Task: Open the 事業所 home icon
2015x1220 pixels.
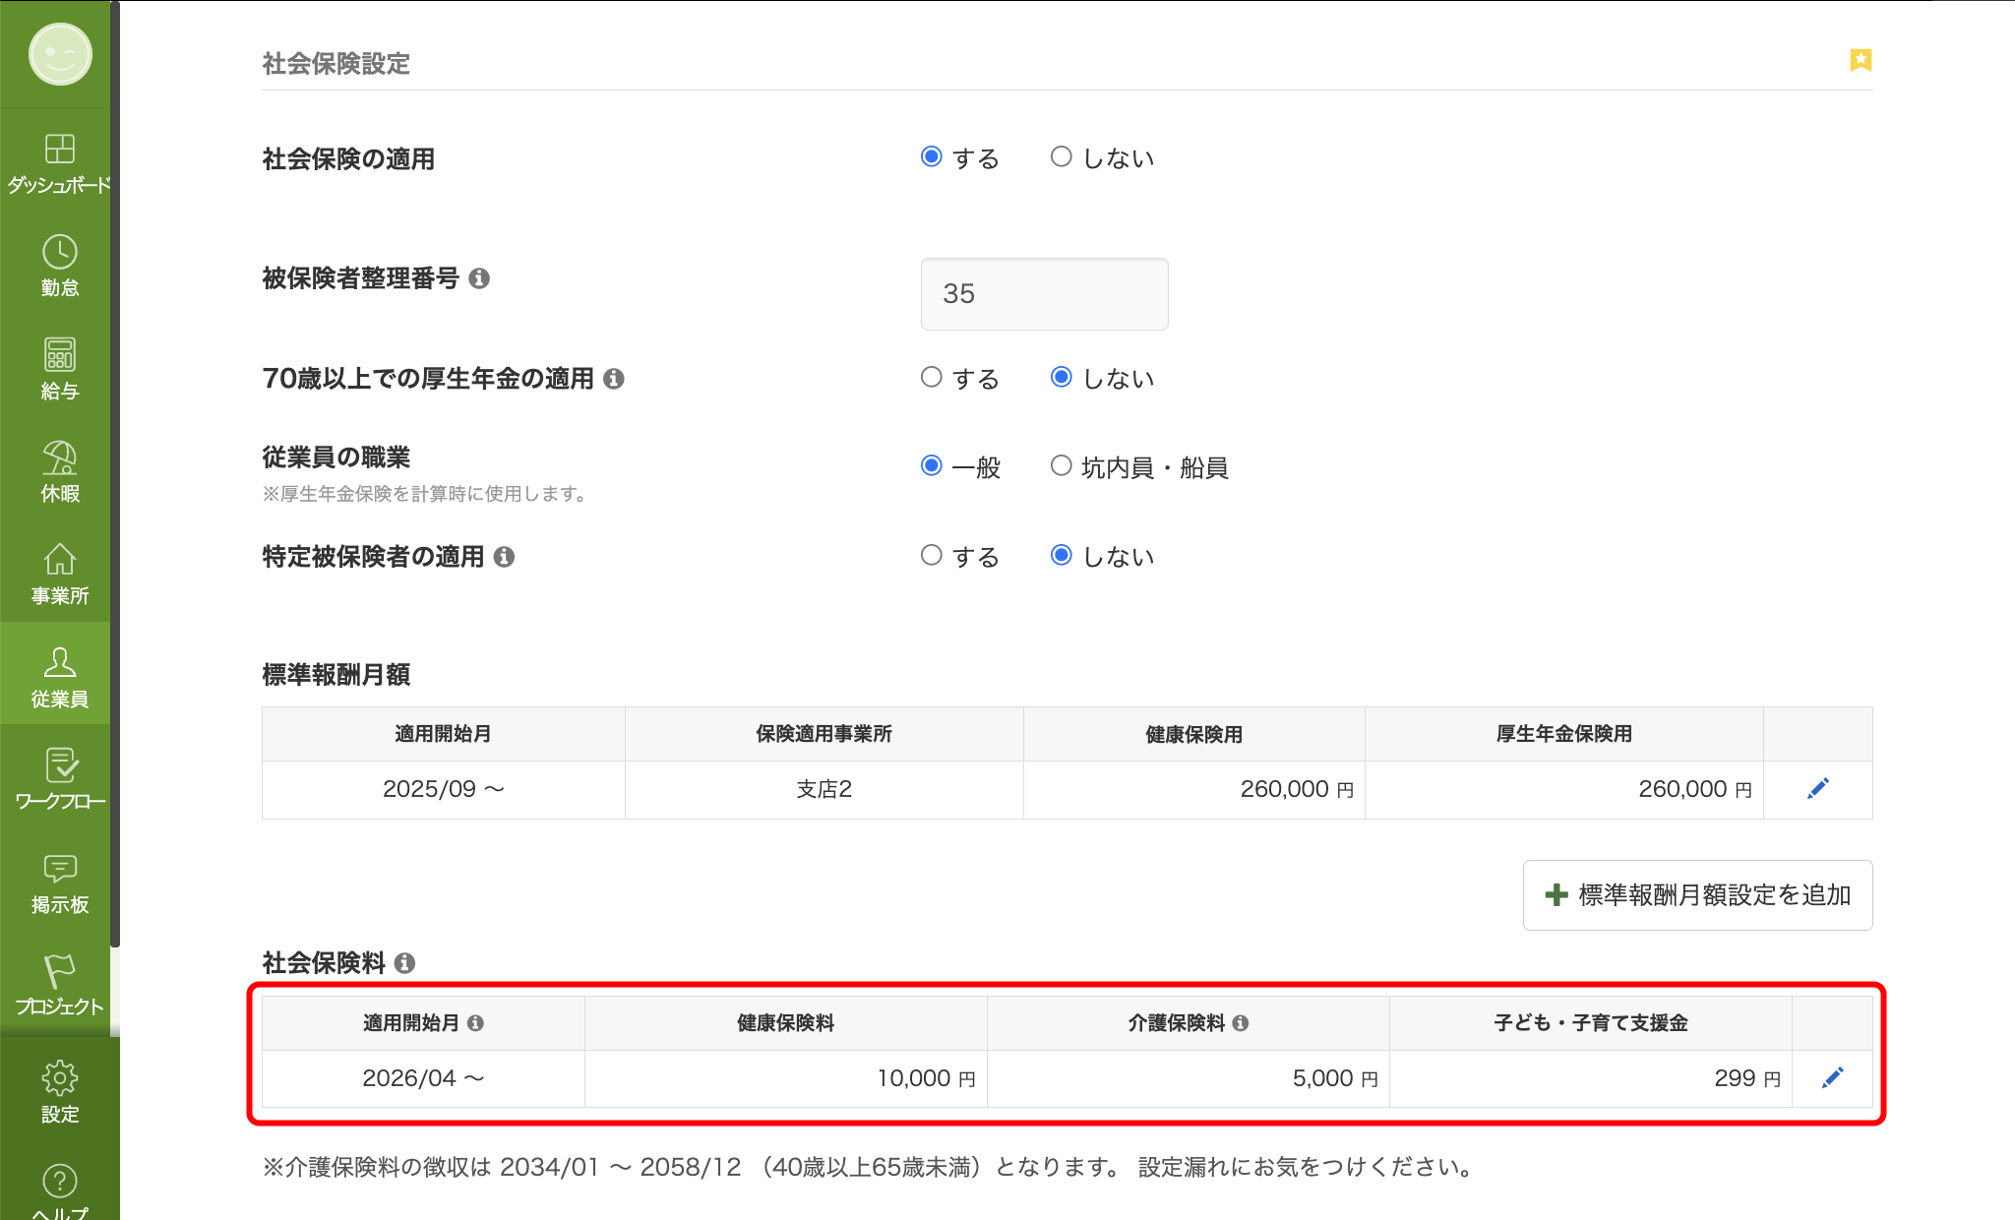Action: tap(58, 561)
